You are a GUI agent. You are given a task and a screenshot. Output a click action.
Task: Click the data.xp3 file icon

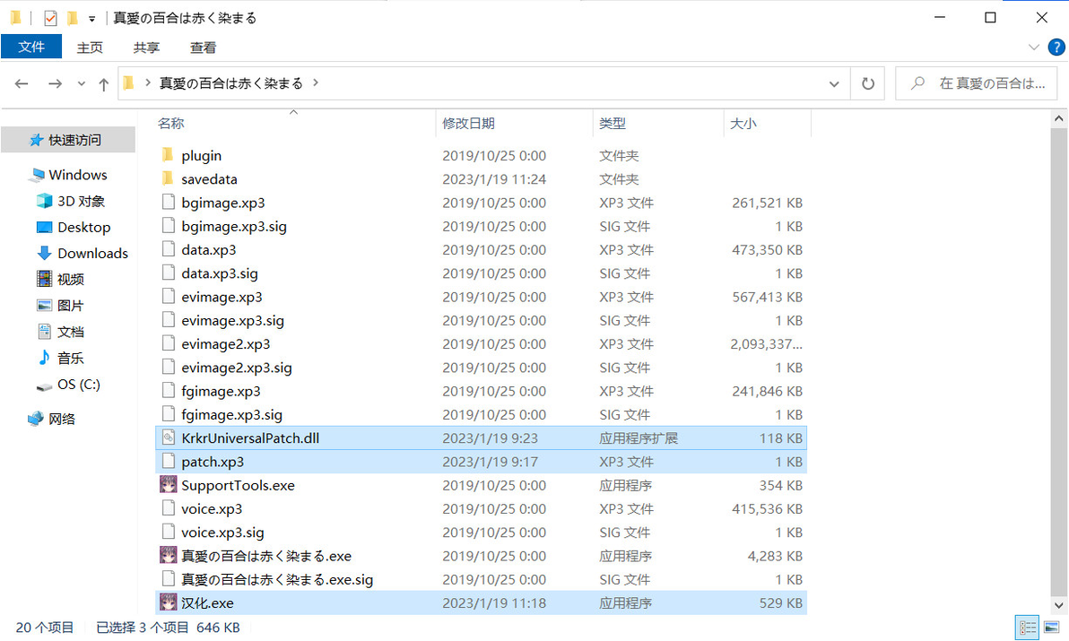[169, 249]
